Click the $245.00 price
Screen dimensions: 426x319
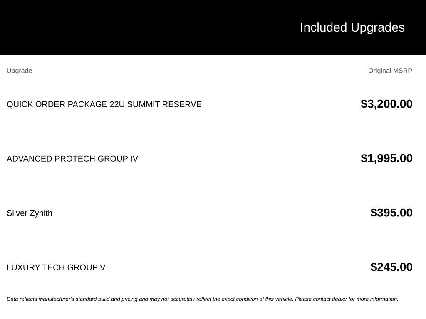(391, 267)
